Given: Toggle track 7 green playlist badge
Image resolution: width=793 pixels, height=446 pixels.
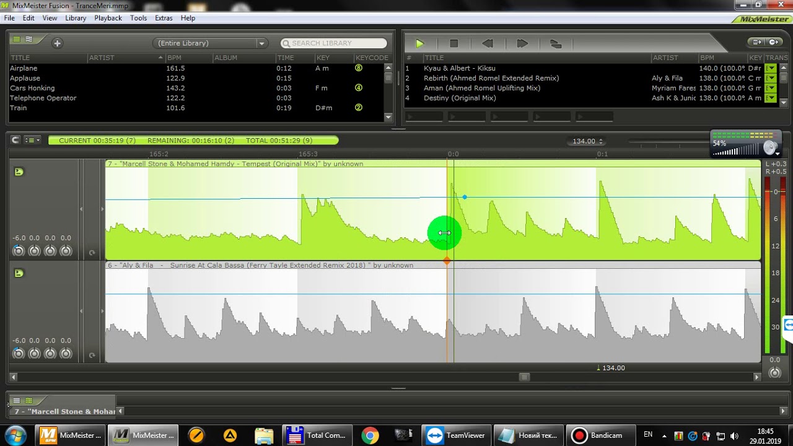Looking at the screenshot, I should click(19, 172).
